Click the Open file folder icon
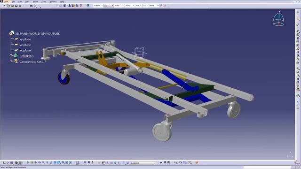Screen dimensions: 301x169 tap(12, 6)
